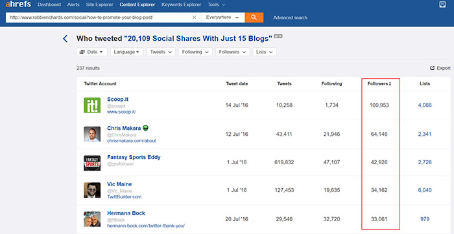The image size is (454, 234).
Task: Open Advanced search link
Action: pos(290,17)
